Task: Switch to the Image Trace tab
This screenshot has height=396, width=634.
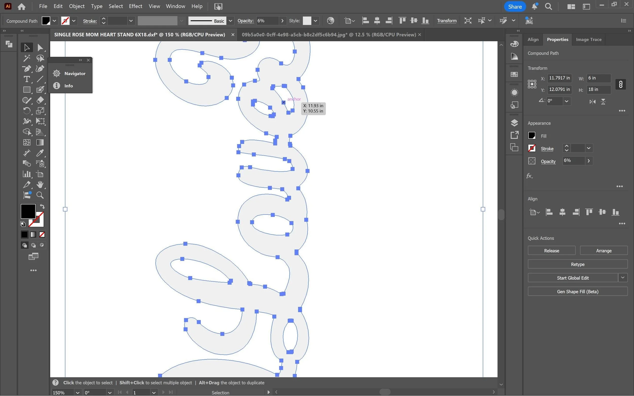Action: 588,40
